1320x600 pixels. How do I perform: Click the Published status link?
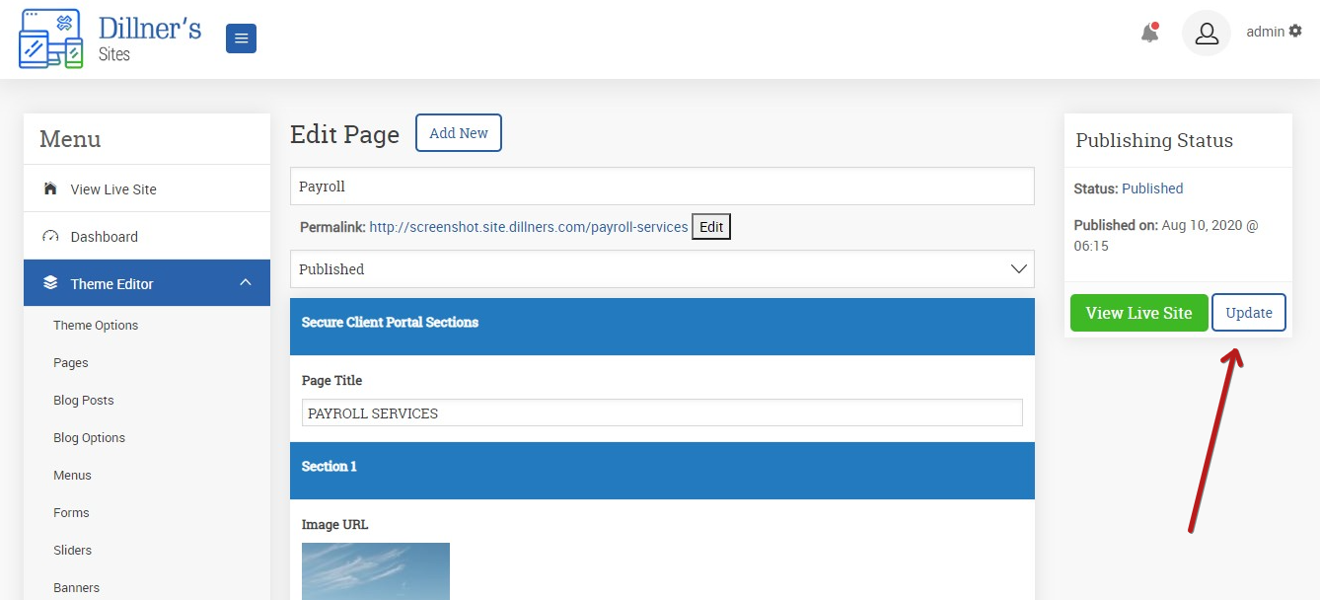pyautogui.click(x=1152, y=188)
